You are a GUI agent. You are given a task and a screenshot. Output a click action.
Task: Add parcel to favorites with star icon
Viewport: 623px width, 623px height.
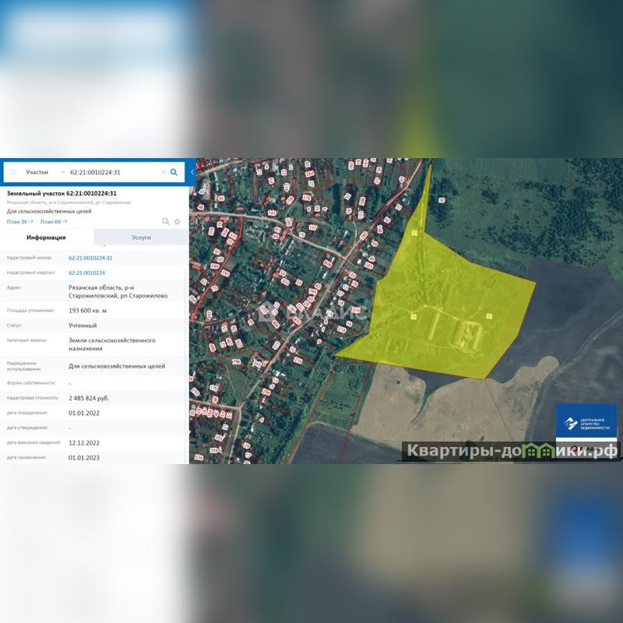(178, 221)
